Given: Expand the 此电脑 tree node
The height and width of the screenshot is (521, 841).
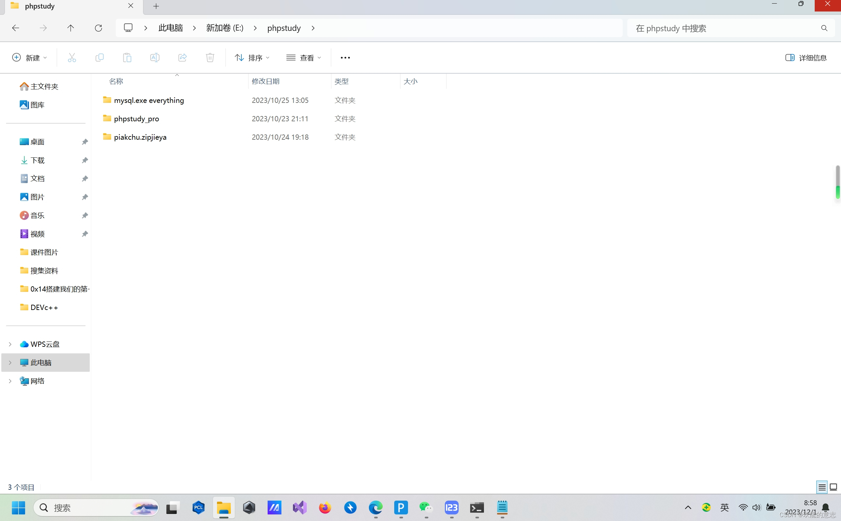Looking at the screenshot, I should click(x=10, y=363).
